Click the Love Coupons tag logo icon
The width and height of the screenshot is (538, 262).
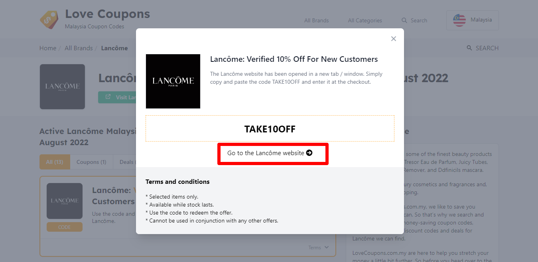(x=49, y=20)
